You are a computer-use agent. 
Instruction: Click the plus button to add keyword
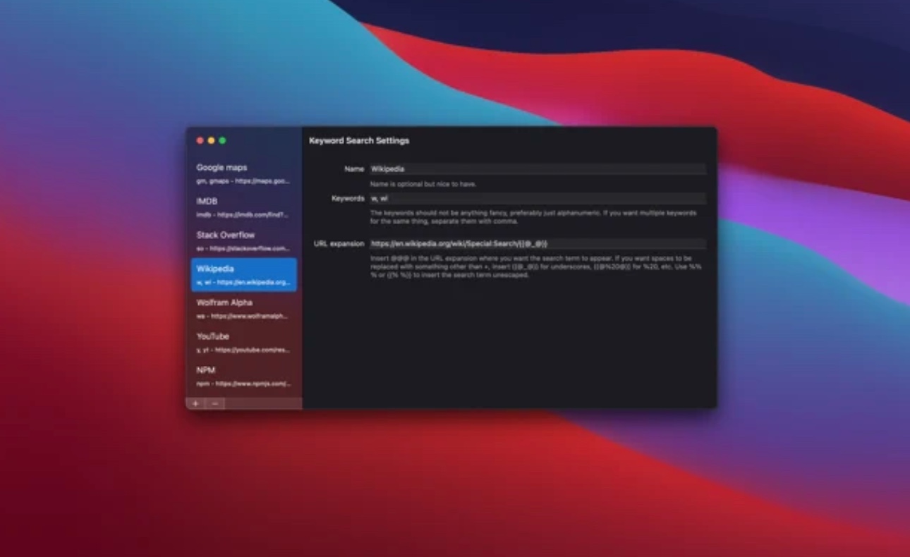195,403
